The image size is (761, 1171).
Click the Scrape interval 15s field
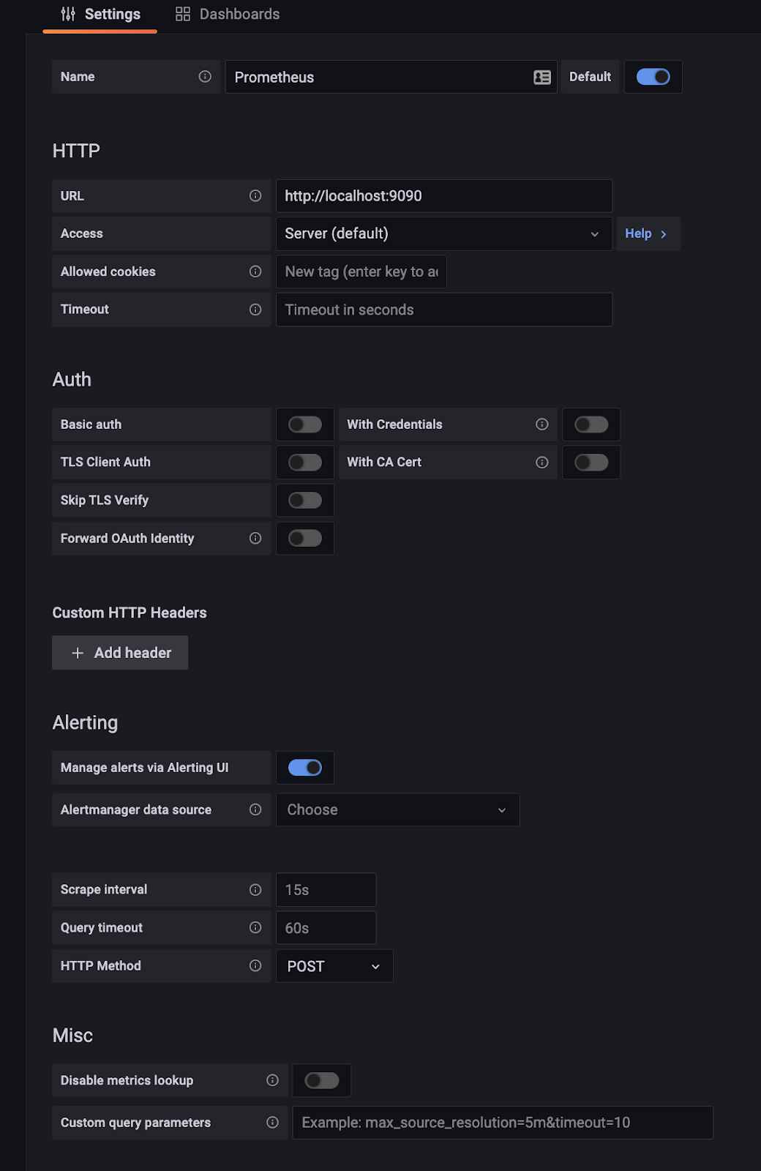point(326,890)
